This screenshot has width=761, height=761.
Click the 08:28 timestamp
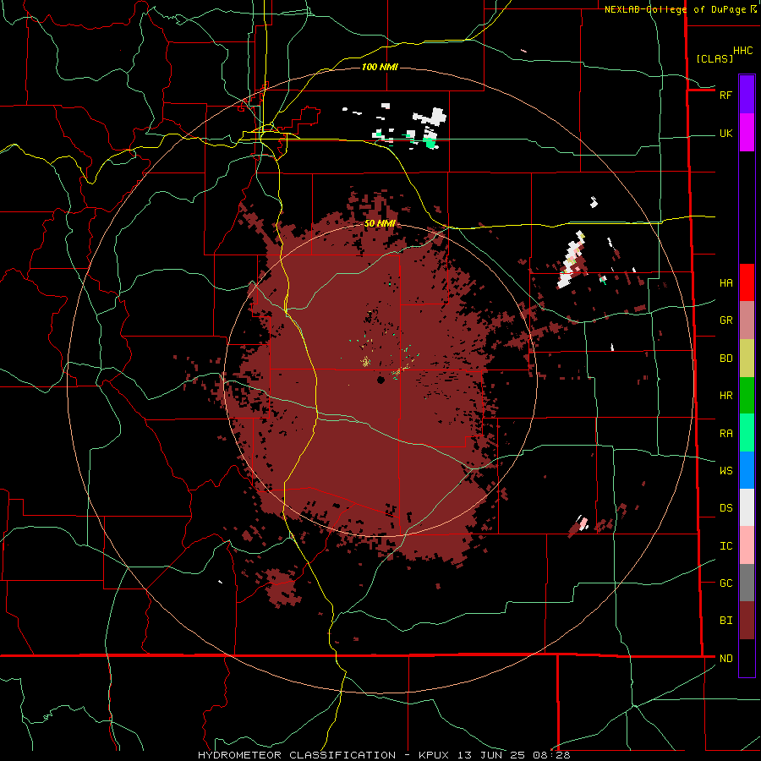click(x=550, y=755)
